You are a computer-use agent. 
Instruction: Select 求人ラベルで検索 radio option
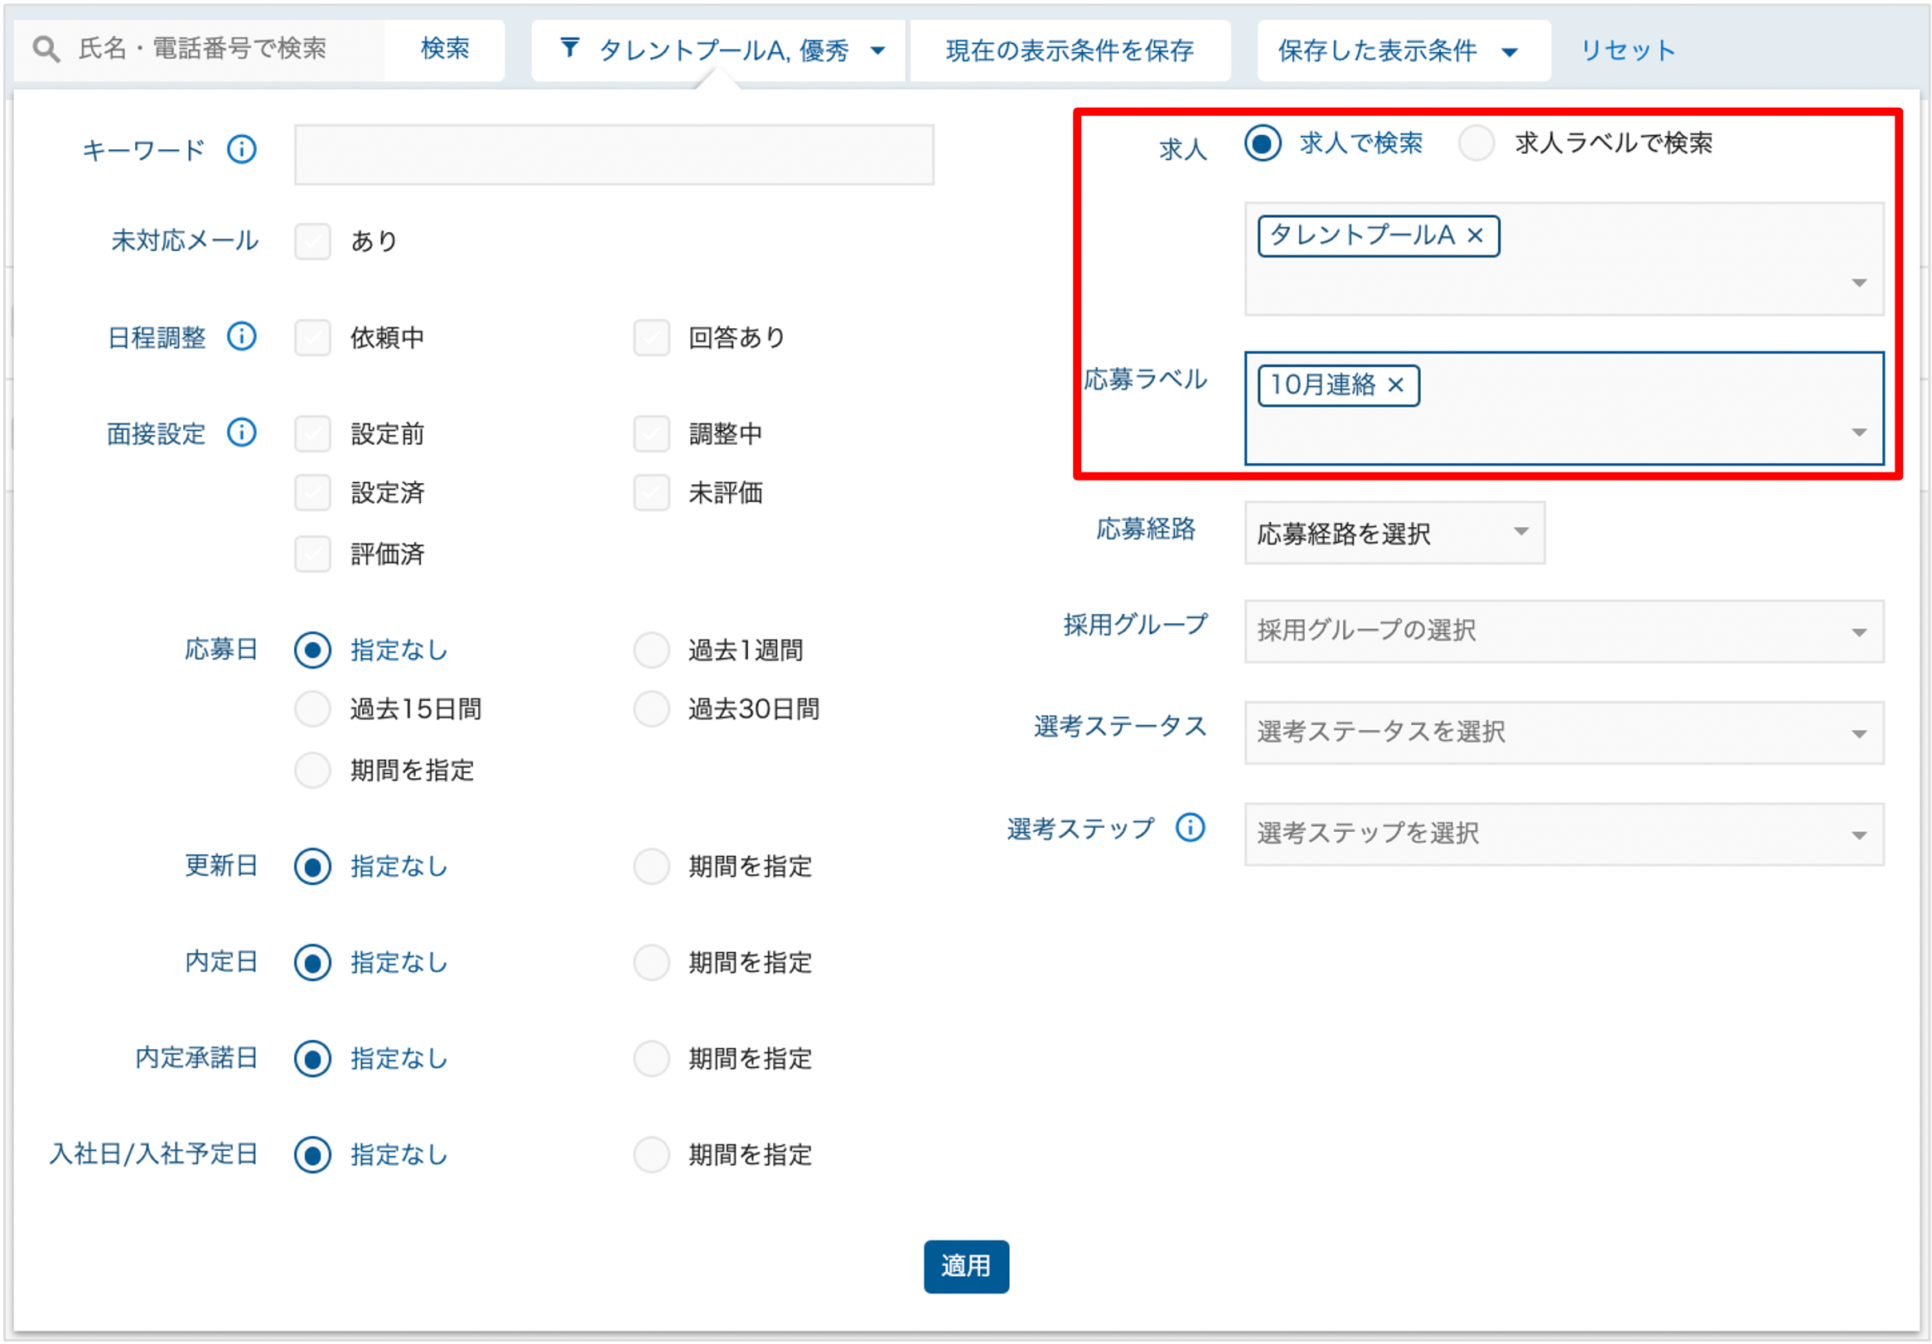[x=1477, y=143]
